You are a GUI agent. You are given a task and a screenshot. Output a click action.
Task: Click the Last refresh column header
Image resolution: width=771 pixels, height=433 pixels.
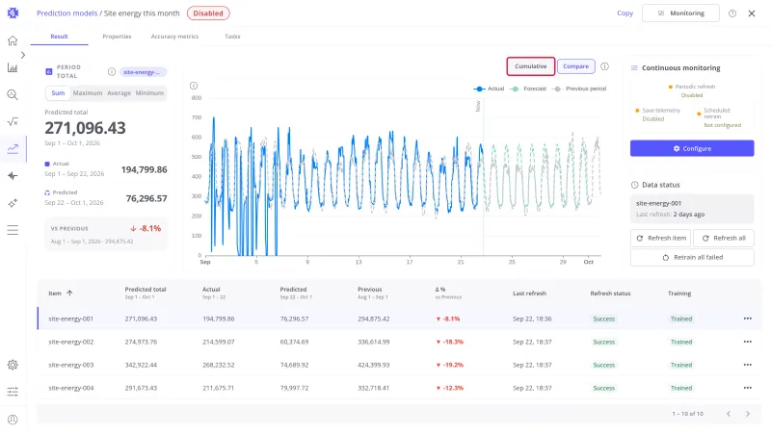[529, 293]
